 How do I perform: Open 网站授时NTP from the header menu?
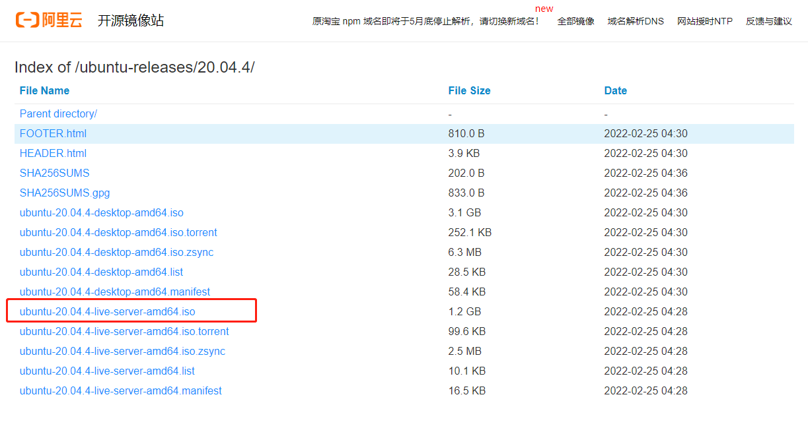(x=705, y=21)
